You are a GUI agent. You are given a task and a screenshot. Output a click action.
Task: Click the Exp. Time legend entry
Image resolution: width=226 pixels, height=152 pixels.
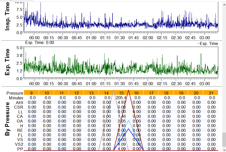point(208,44)
